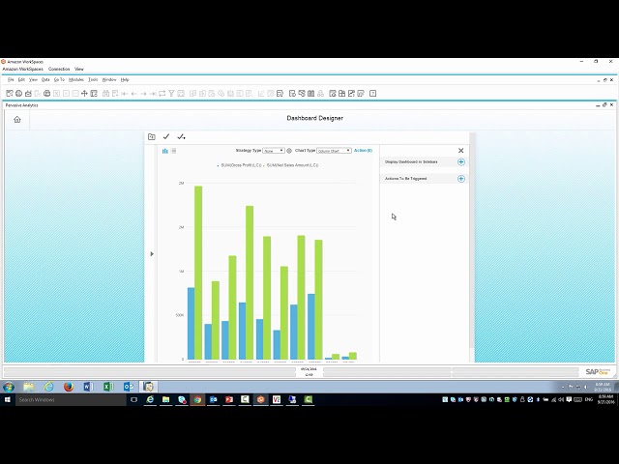Open Excel from the inner taskbar
The image size is (619, 464).
tap(108, 387)
